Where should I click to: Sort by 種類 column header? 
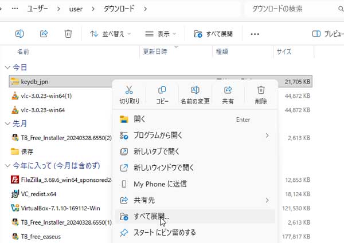222,51
